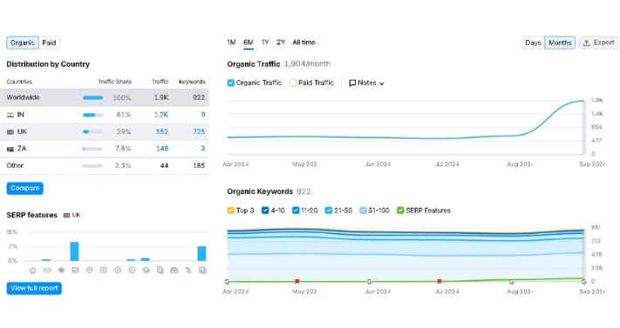Screen dimensions: 620x328
Task: Click the location pin local pack icon
Action: [132, 271]
